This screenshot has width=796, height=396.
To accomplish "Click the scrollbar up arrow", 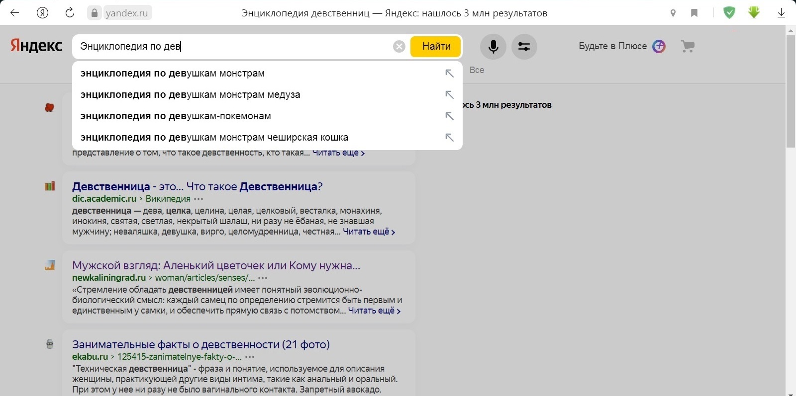I will click(x=791, y=30).
